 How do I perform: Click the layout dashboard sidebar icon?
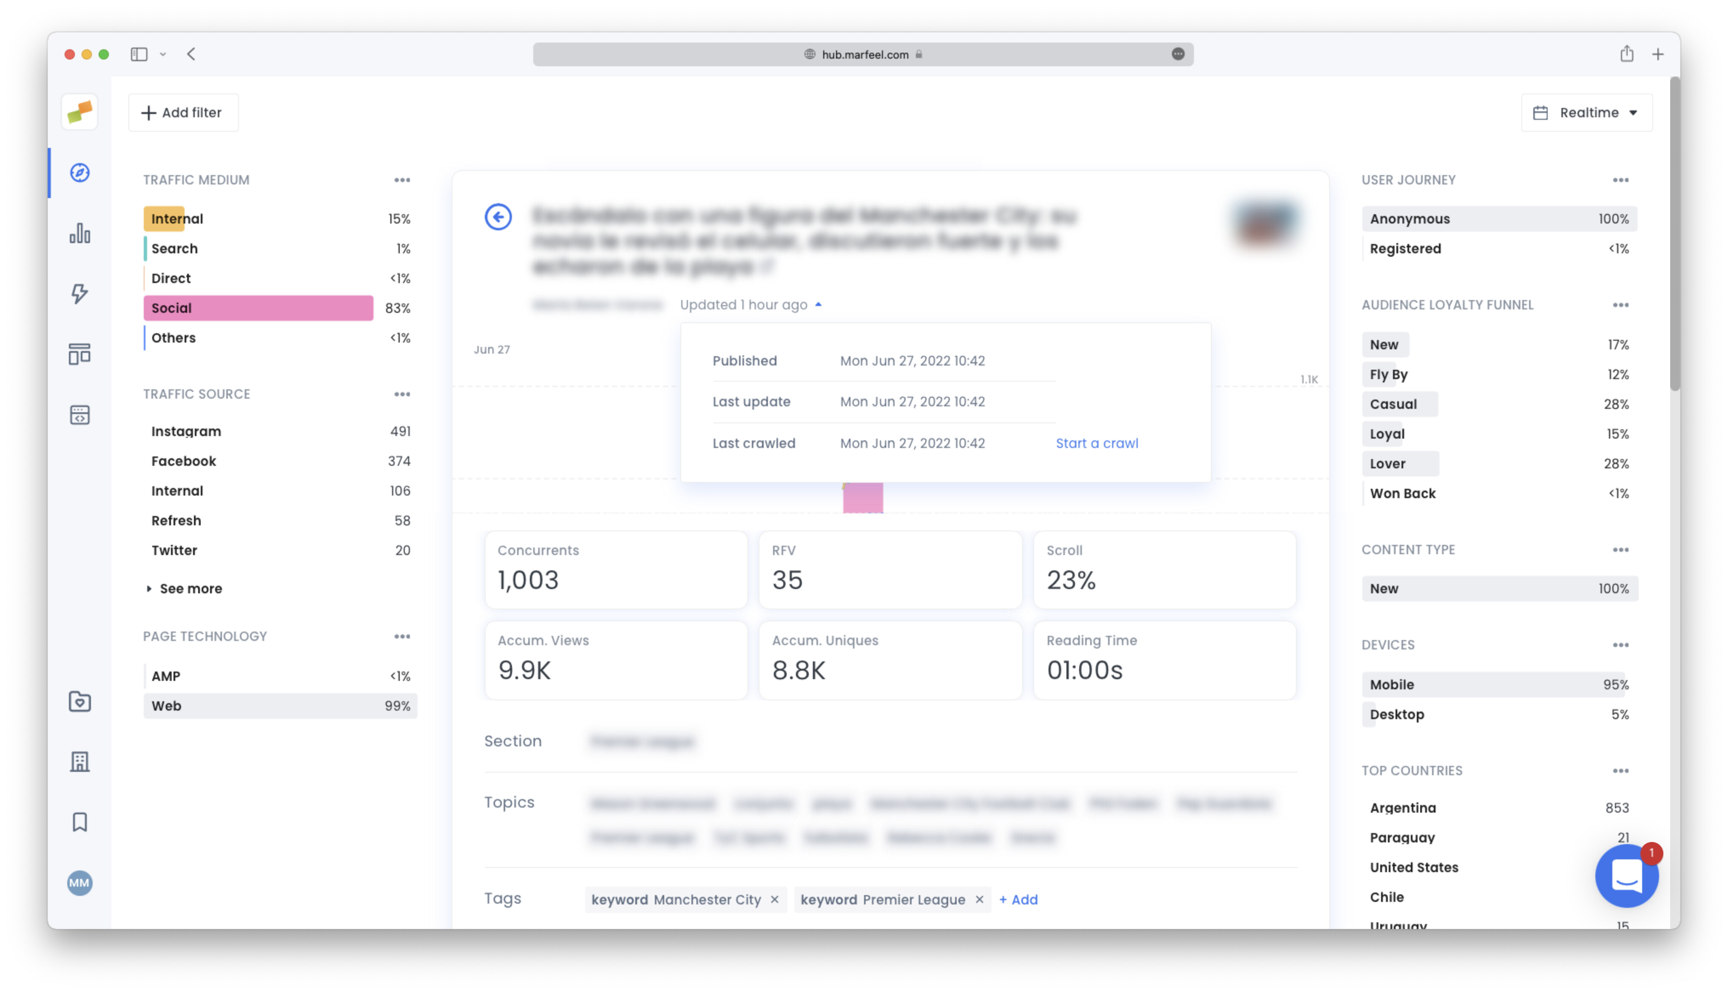80,354
